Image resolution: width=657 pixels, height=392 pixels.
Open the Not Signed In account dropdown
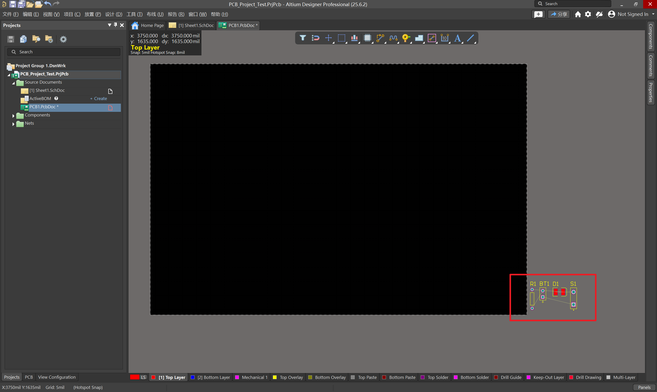coord(632,14)
